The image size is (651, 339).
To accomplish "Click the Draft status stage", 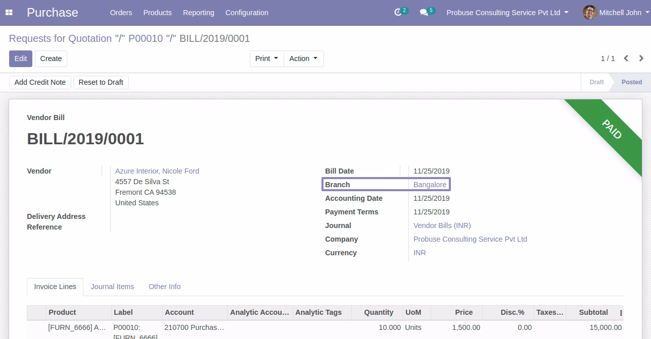I will tap(596, 82).
